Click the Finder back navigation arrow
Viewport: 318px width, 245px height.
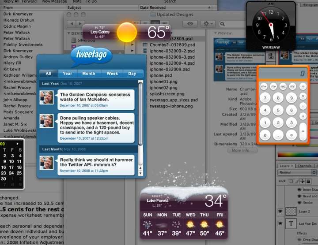(72, 24)
